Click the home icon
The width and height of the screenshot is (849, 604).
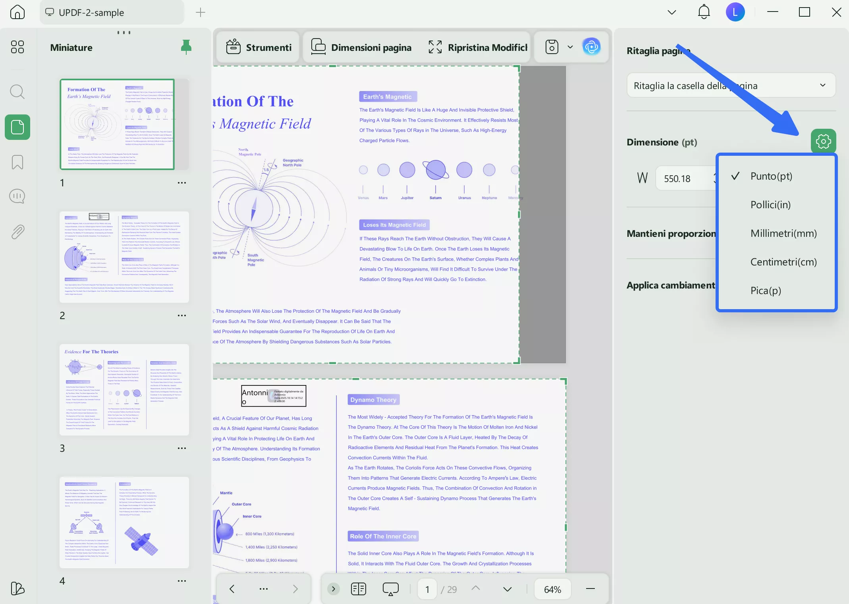click(17, 12)
